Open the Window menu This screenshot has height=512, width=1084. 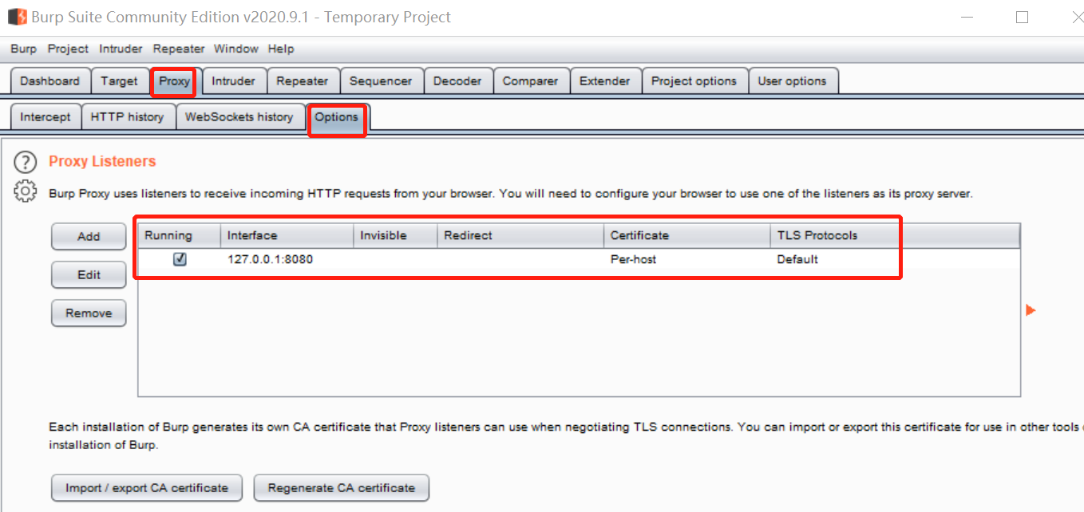coord(236,49)
